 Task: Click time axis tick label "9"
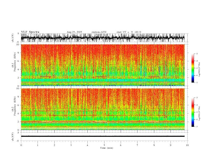click(x=171, y=145)
